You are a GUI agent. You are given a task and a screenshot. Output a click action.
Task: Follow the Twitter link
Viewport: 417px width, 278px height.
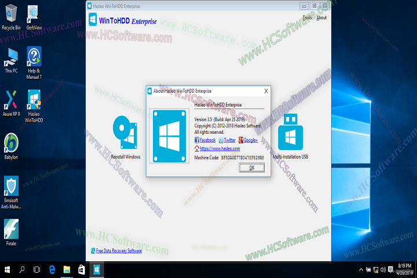click(229, 140)
